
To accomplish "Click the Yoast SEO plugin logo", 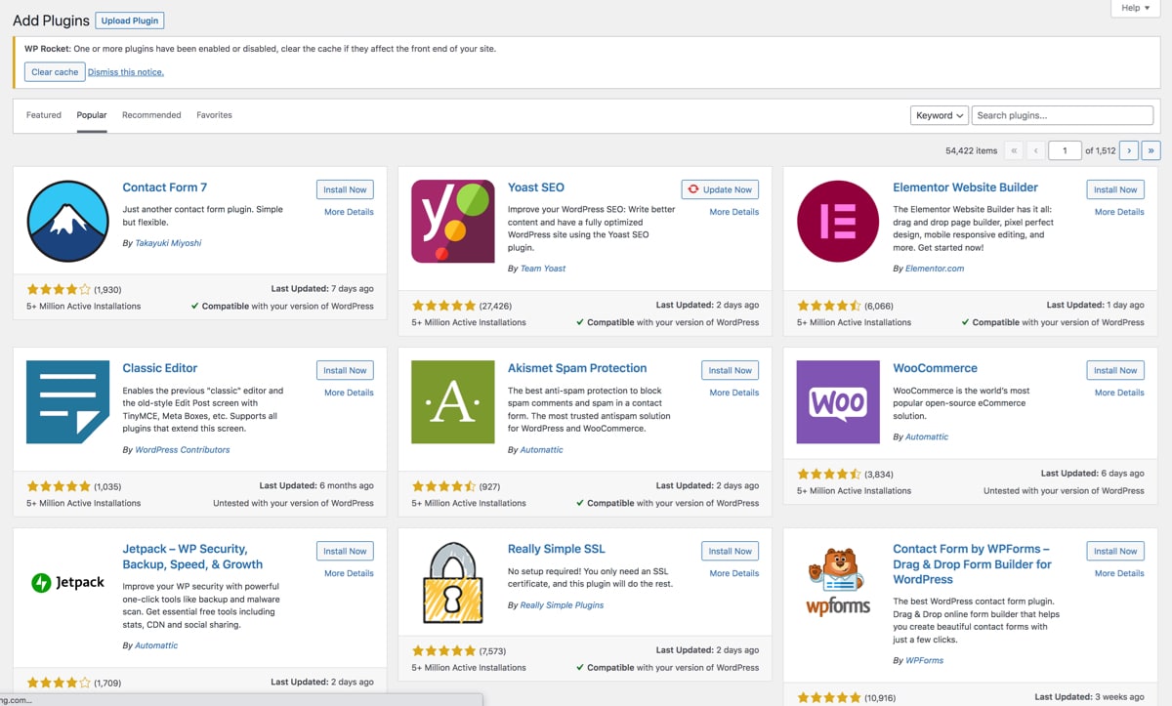I will click(x=453, y=222).
